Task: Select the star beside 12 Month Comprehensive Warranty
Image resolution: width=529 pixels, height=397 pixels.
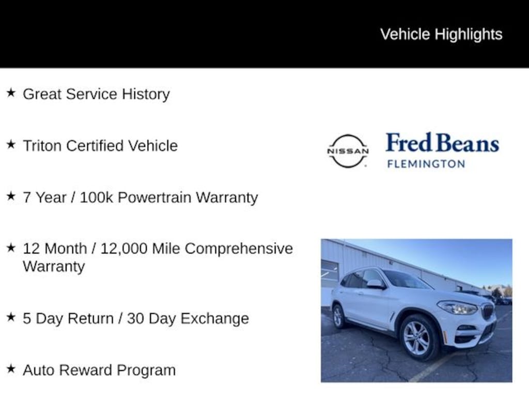Action: pyautogui.click(x=10, y=248)
